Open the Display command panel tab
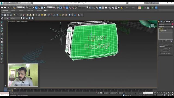 169,22
